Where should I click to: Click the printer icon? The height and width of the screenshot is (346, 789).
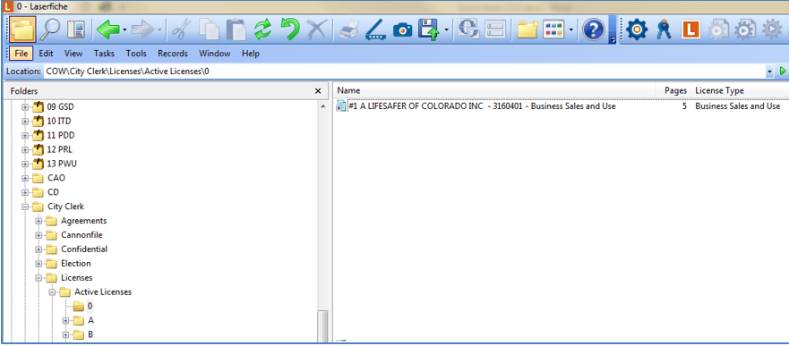point(348,30)
